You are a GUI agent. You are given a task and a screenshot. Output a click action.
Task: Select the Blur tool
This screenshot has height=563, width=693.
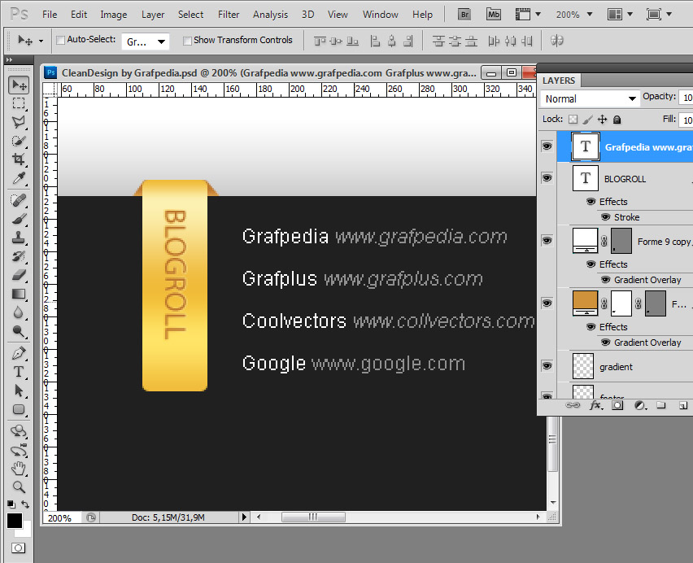(19, 312)
